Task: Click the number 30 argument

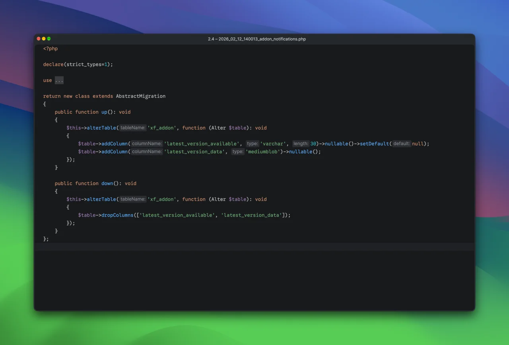Action: pos(313,144)
